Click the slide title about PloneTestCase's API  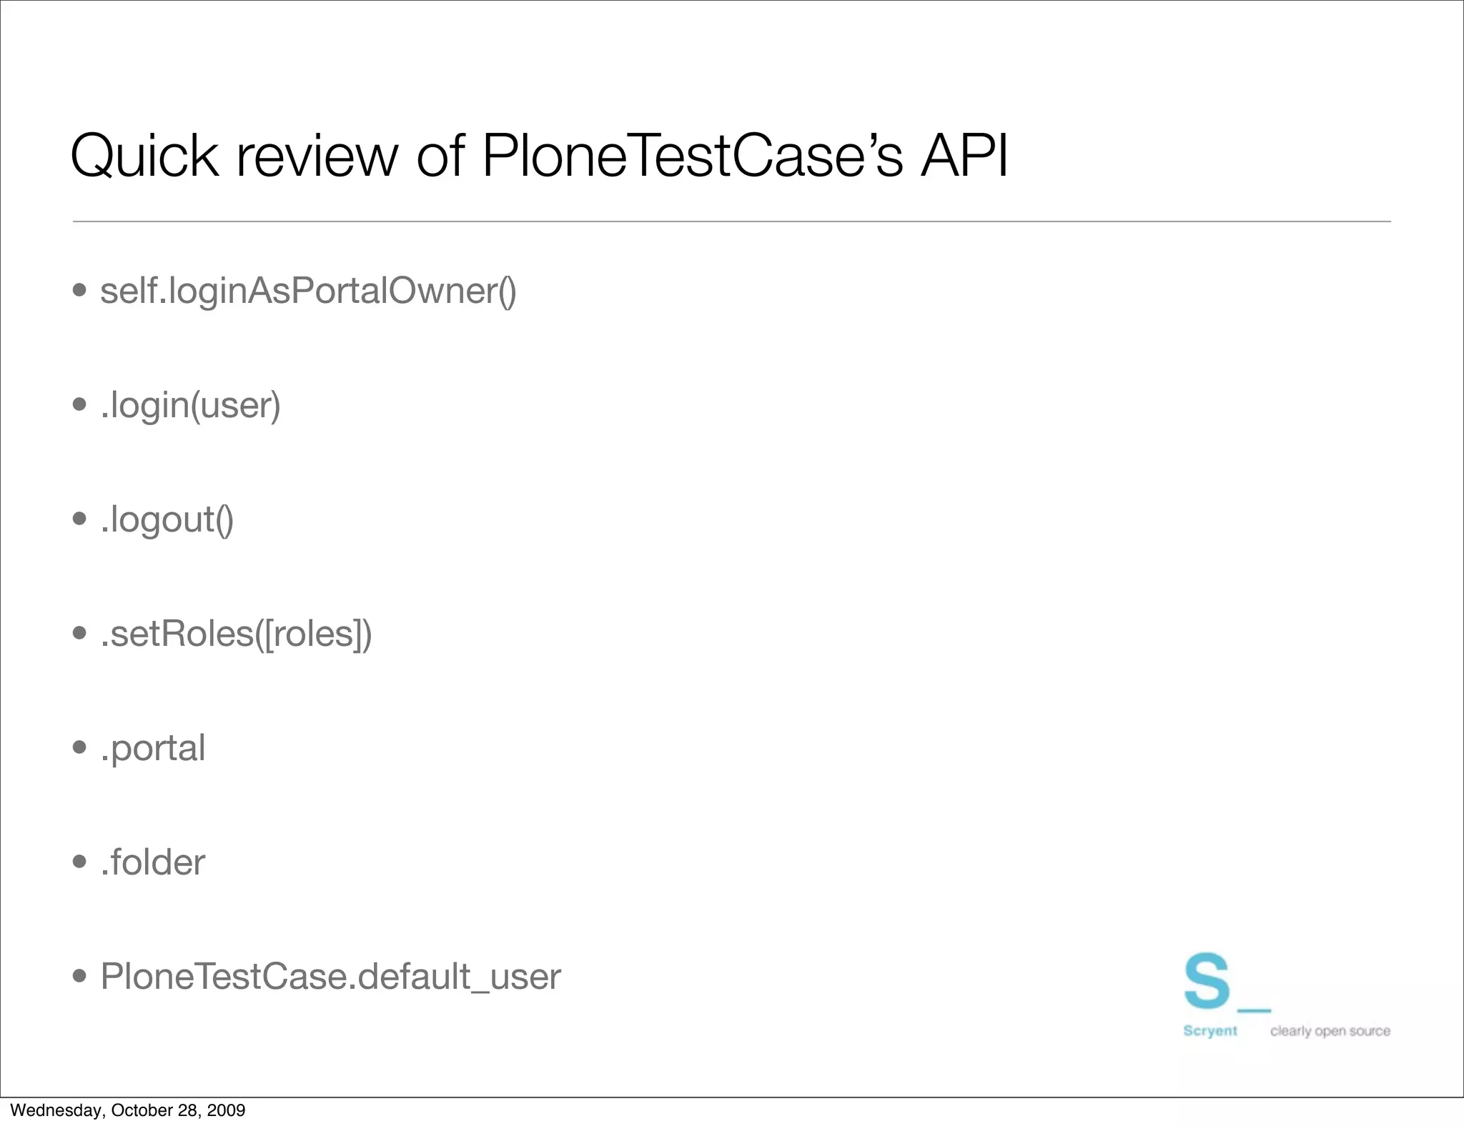tap(539, 156)
